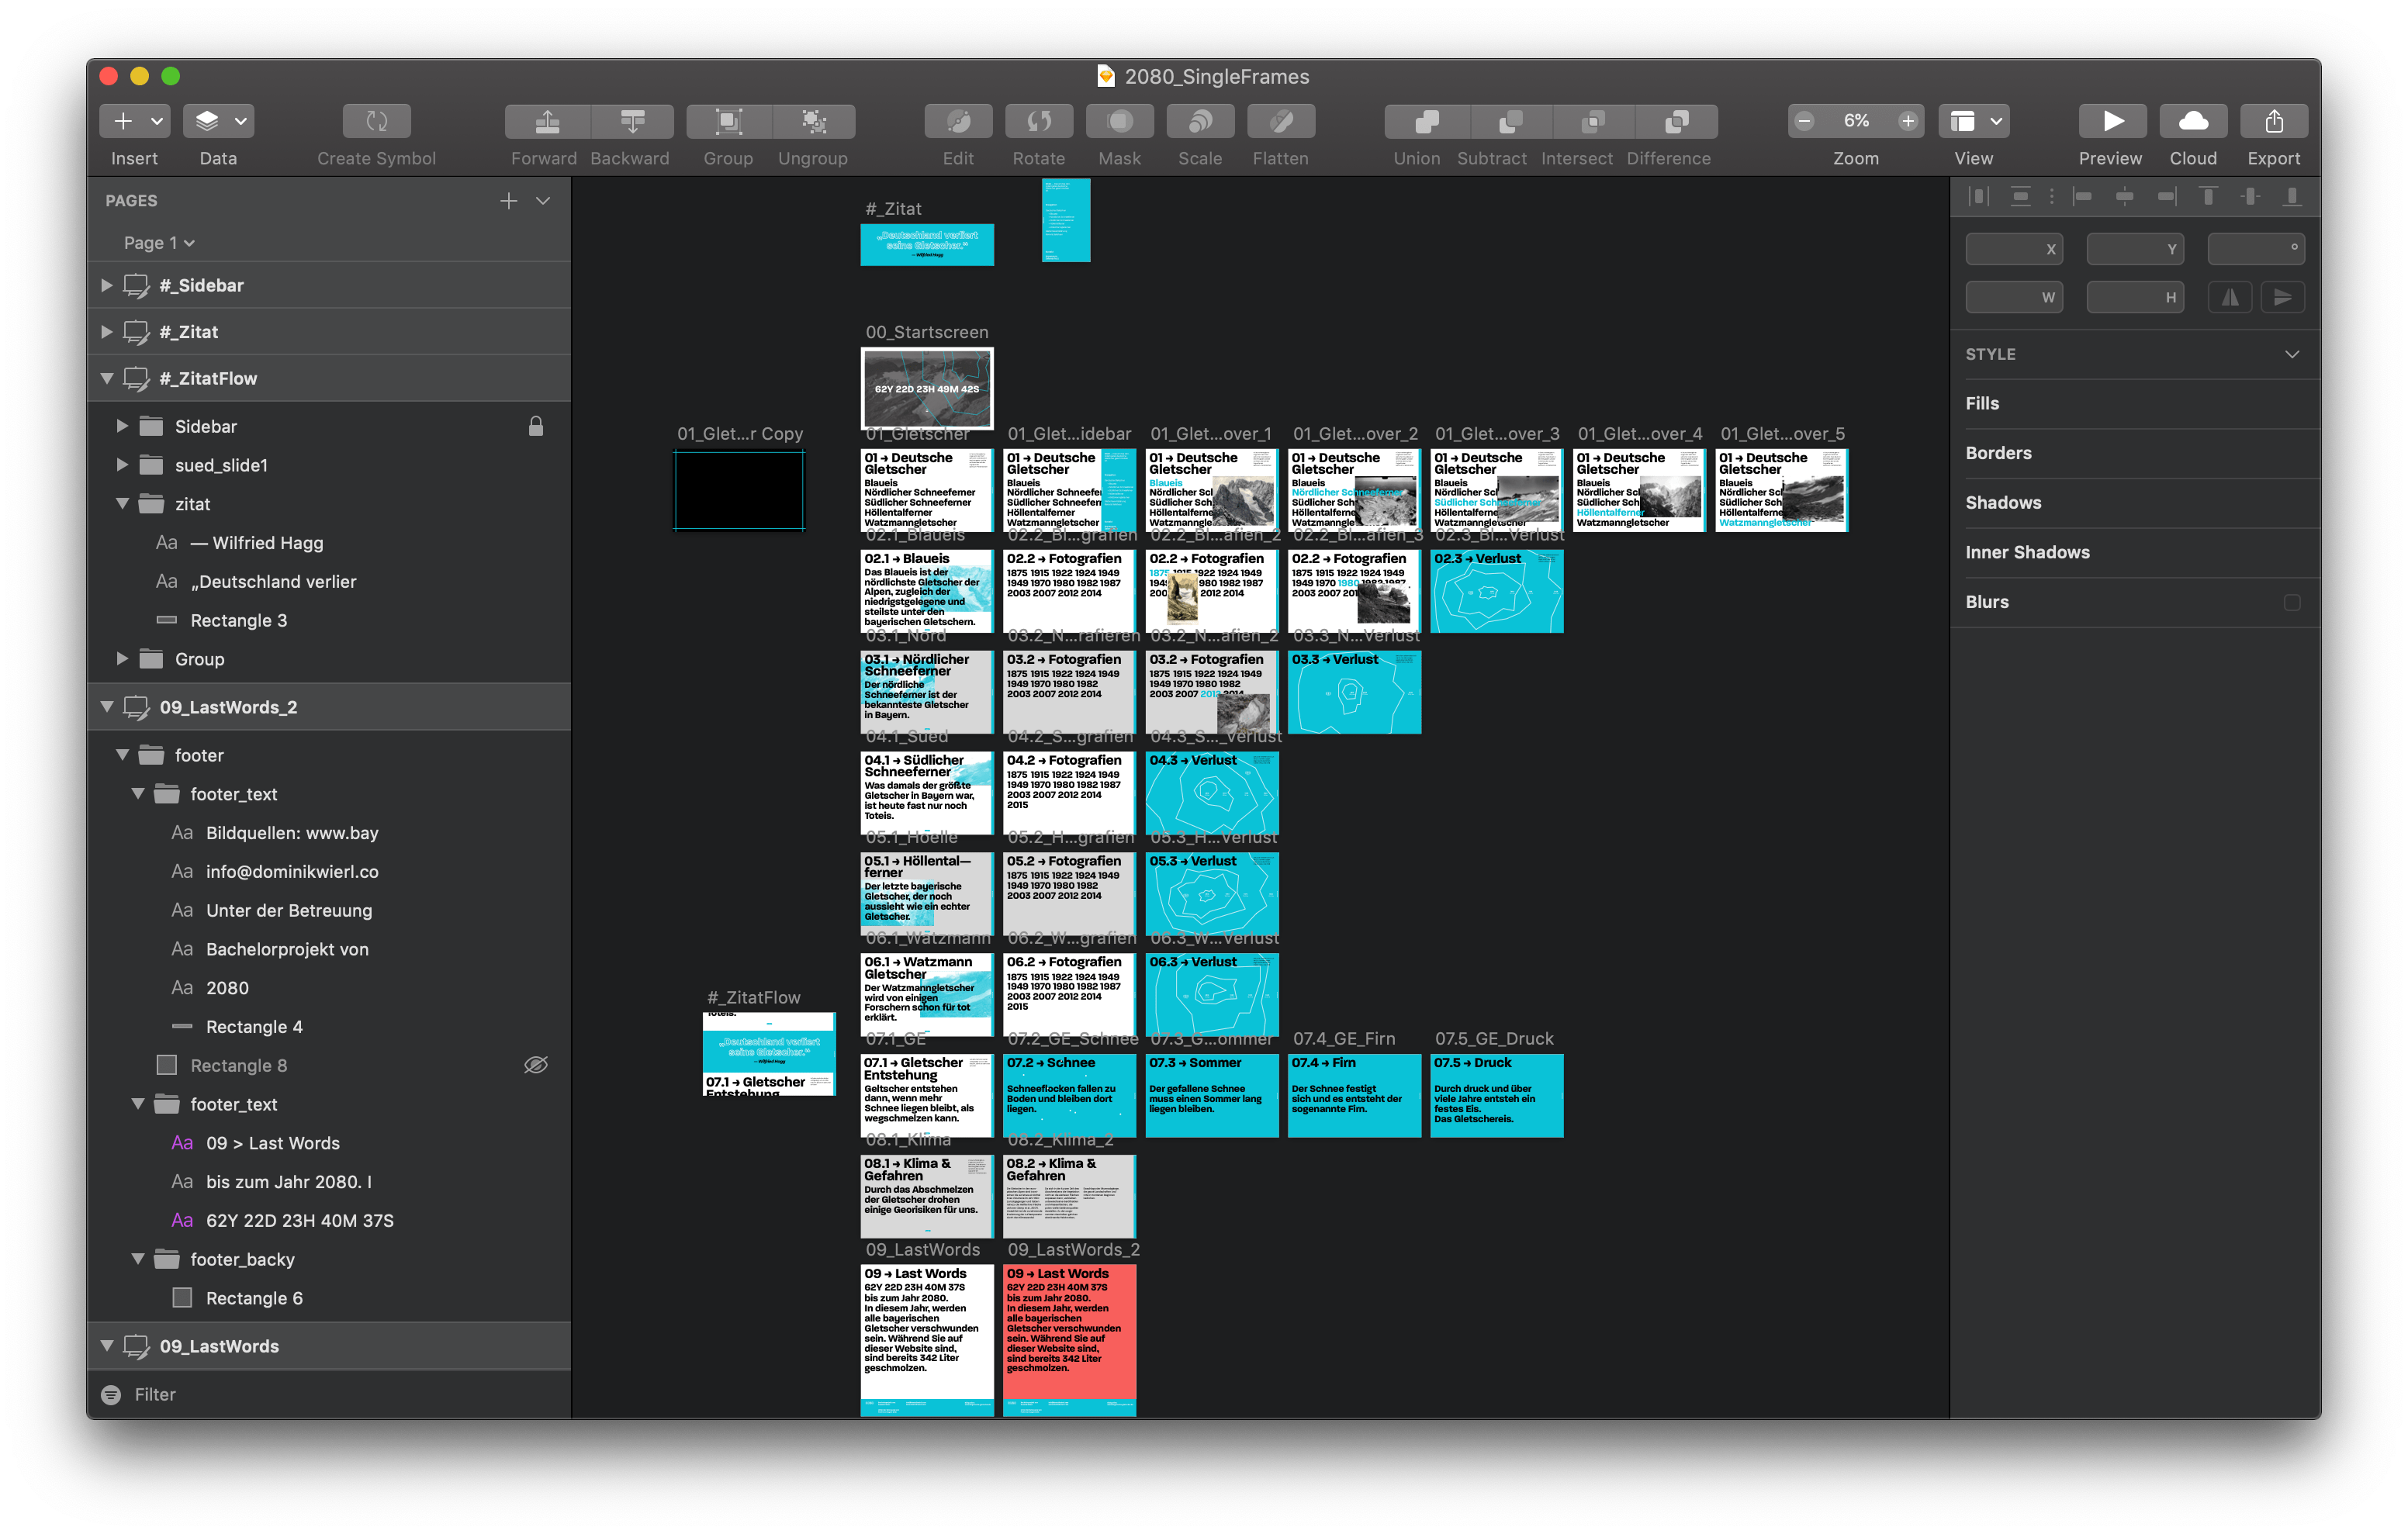2408x1534 pixels.
Task: Click the 6% zoom level value
Action: [x=1856, y=121]
